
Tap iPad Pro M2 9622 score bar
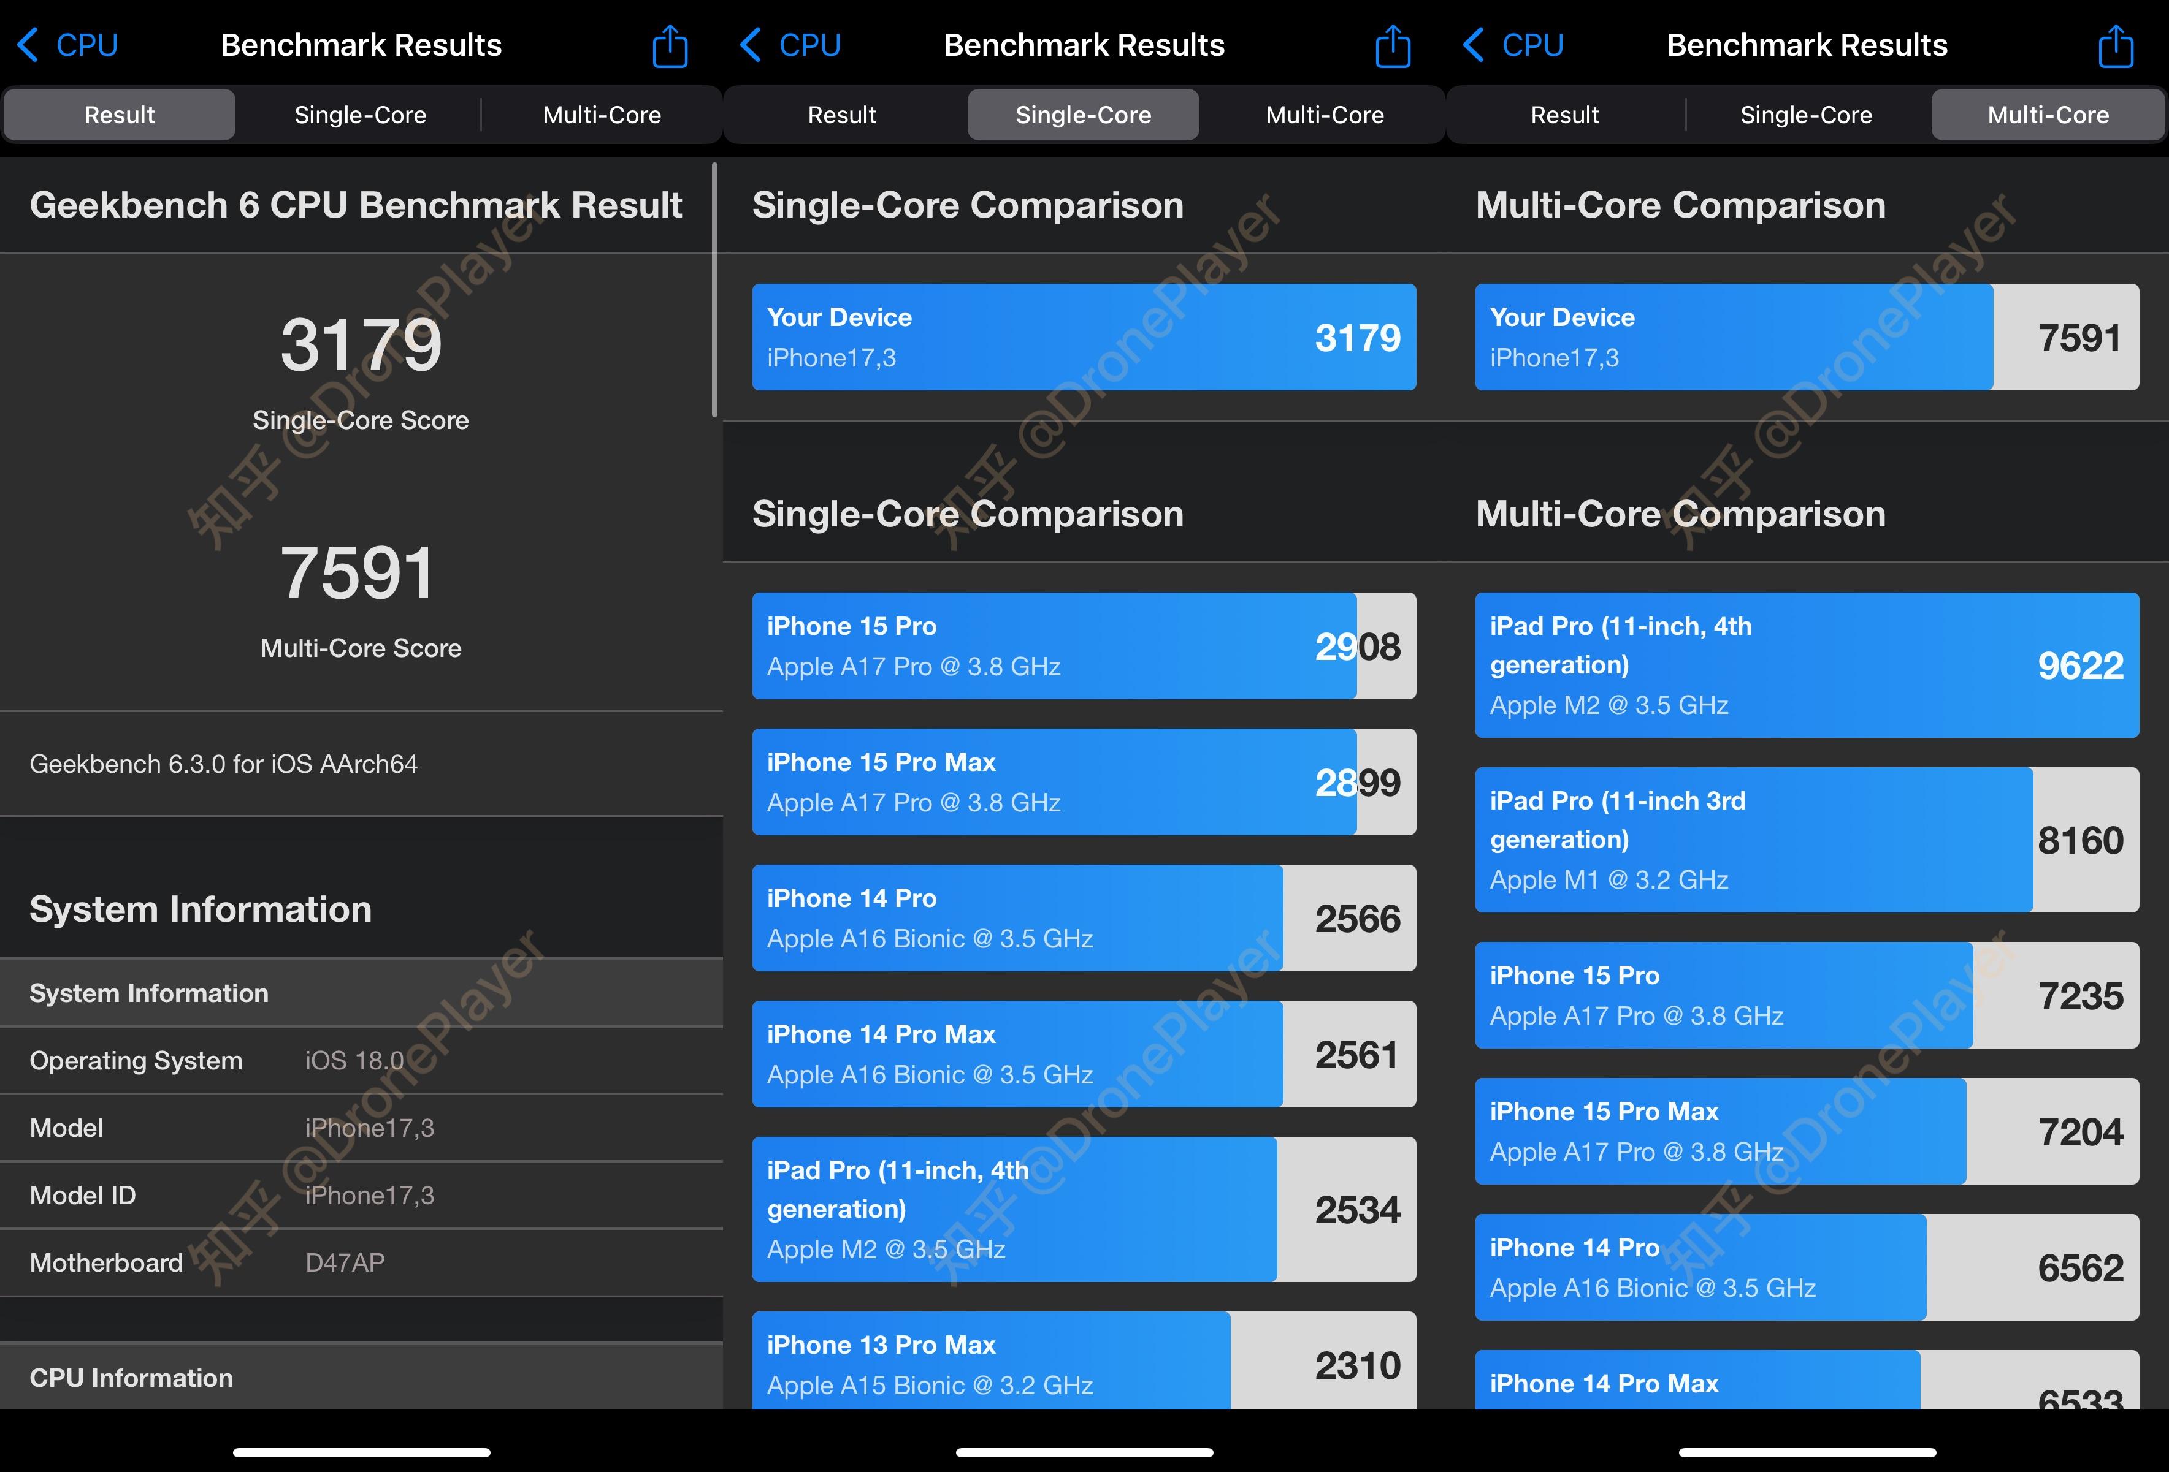click(1807, 665)
